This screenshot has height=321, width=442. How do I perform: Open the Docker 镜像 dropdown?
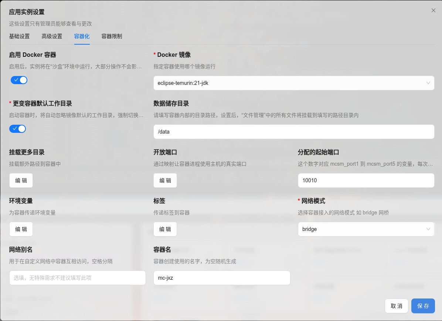tap(294, 83)
